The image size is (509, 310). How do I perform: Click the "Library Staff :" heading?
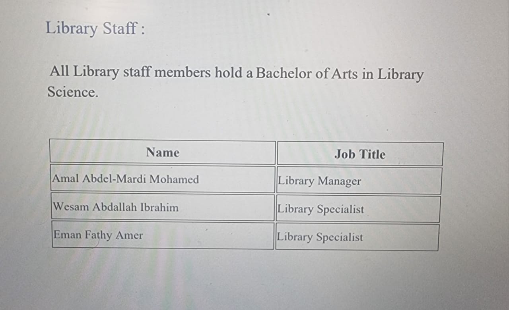(95, 29)
